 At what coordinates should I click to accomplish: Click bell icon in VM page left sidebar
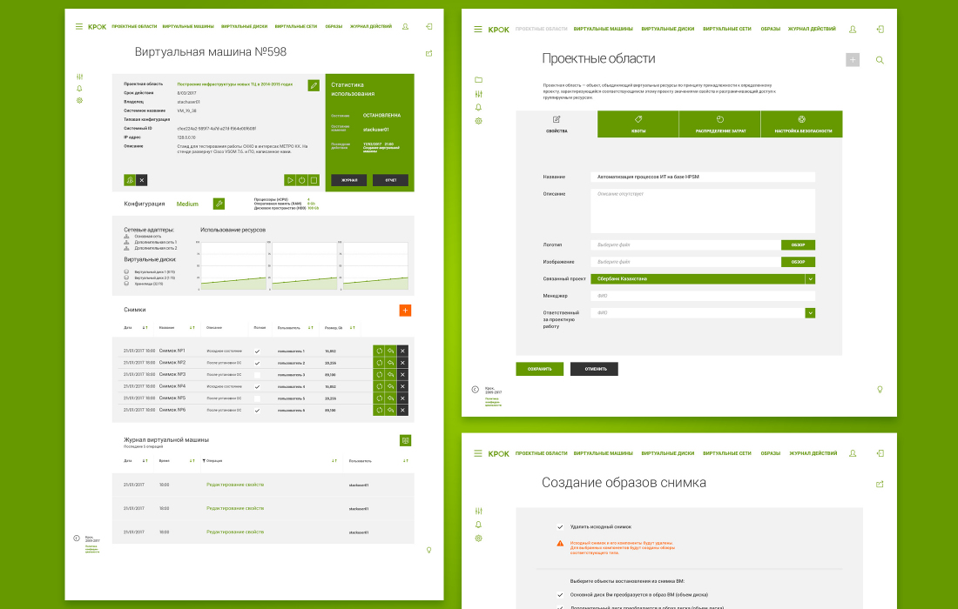coord(79,89)
